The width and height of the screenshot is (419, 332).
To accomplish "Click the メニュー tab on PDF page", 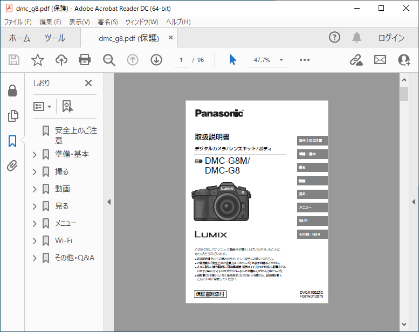I will click(312, 207).
